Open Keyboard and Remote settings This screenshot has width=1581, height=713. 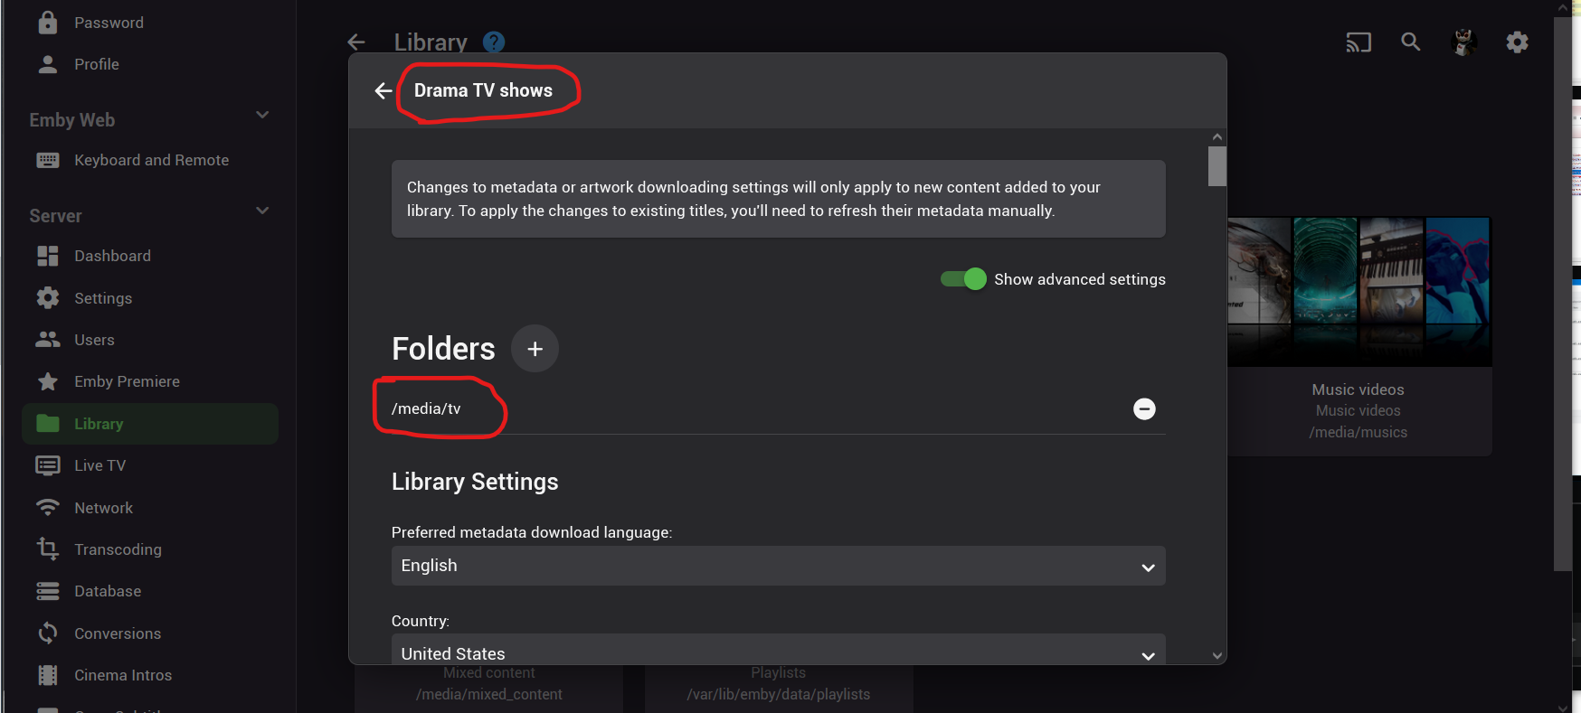151,160
